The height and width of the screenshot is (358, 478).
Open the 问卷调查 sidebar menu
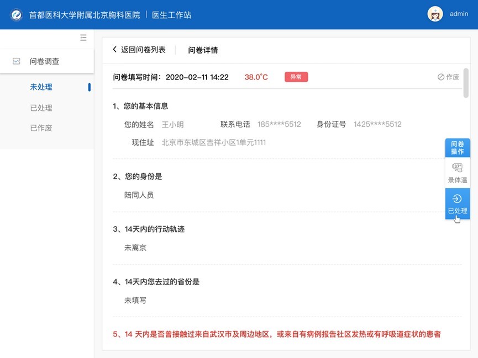(x=44, y=61)
